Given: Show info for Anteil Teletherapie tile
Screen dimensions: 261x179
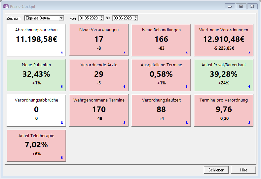Looking at the screenshot, I should click(x=62, y=158).
